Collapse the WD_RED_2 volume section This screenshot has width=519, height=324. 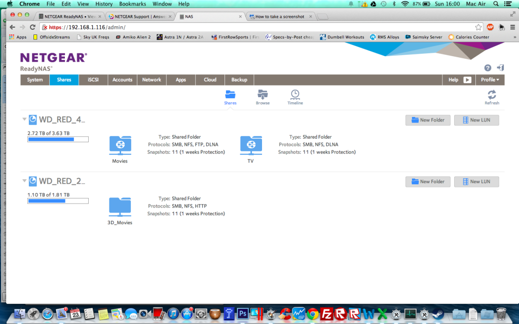pyautogui.click(x=24, y=181)
